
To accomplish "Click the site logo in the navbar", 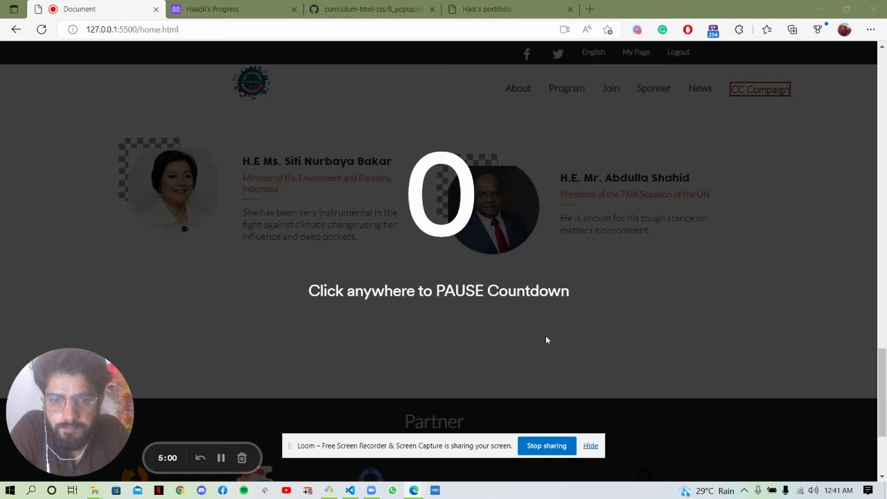I will 252,83.
